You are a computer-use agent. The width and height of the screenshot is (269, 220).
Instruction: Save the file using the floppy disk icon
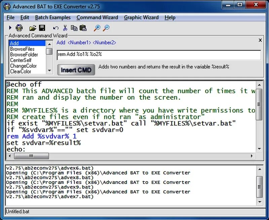(x=42, y=28)
